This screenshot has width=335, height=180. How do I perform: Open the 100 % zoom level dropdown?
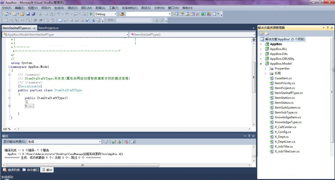(15, 129)
